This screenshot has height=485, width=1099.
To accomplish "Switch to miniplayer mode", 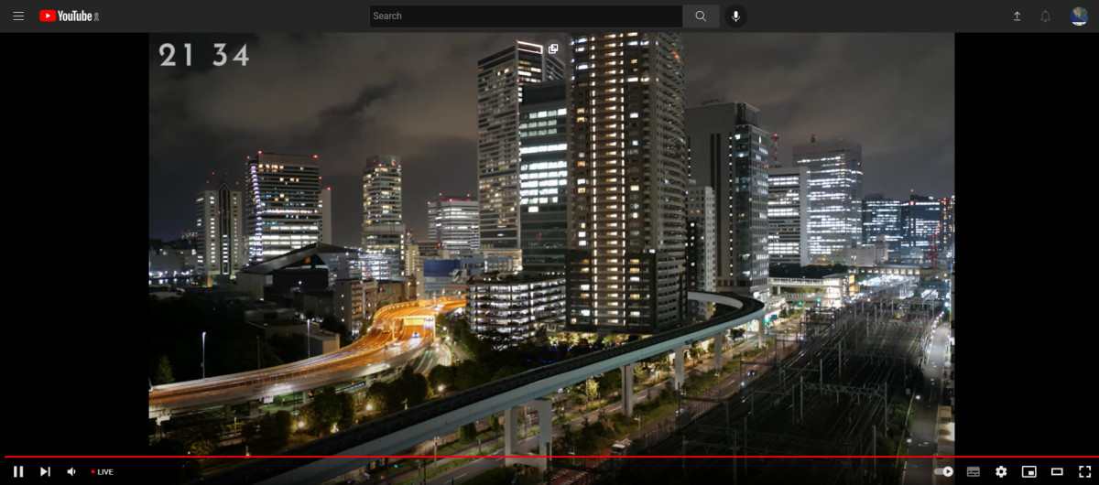I will (x=1029, y=471).
